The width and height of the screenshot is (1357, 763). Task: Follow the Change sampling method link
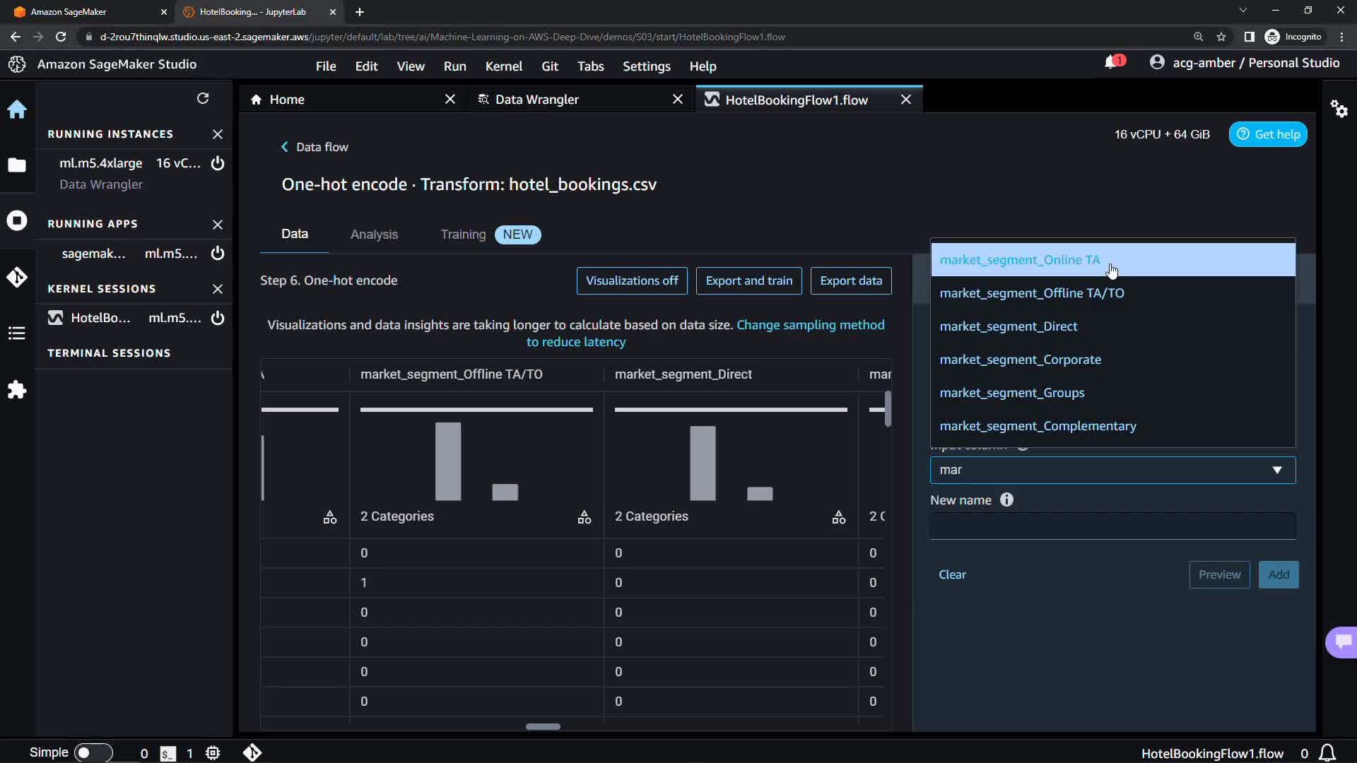810,325
